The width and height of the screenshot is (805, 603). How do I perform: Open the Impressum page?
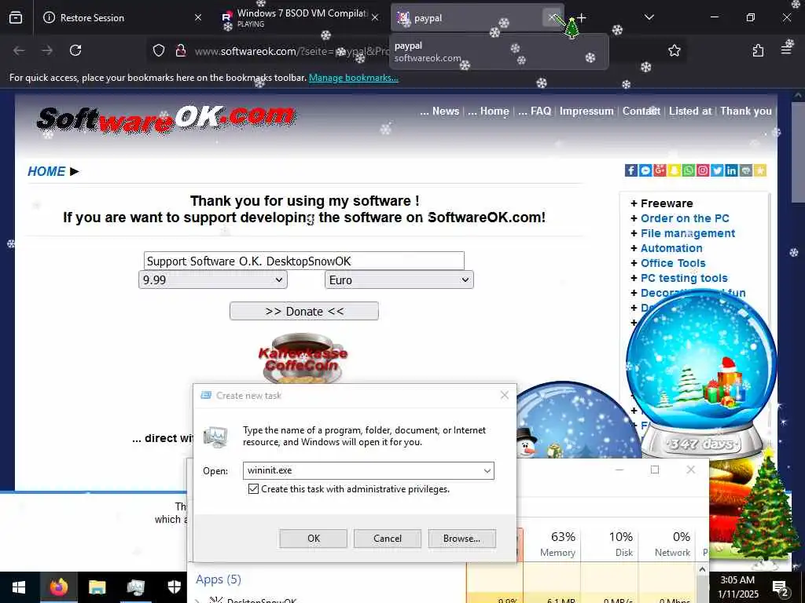[586, 111]
